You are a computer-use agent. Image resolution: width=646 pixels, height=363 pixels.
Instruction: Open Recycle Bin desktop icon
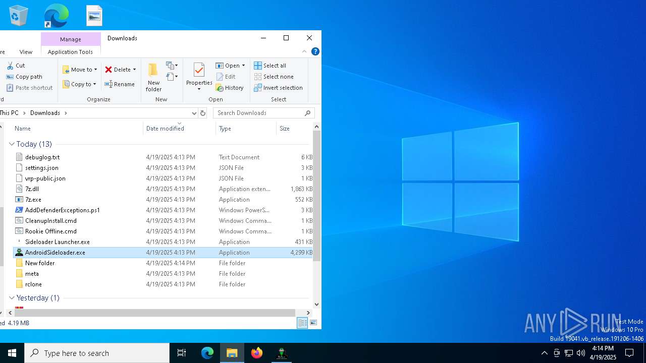pyautogui.click(x=18, y=16)
